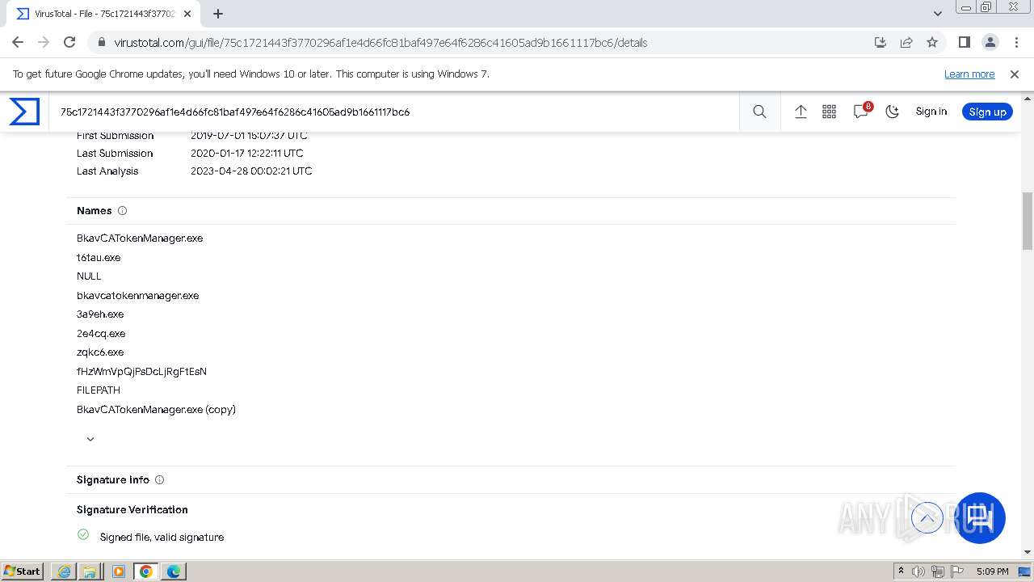1034x582 pixels.
Task: Toggle the dark mode moon icon
Action: [x=892, y=112]
